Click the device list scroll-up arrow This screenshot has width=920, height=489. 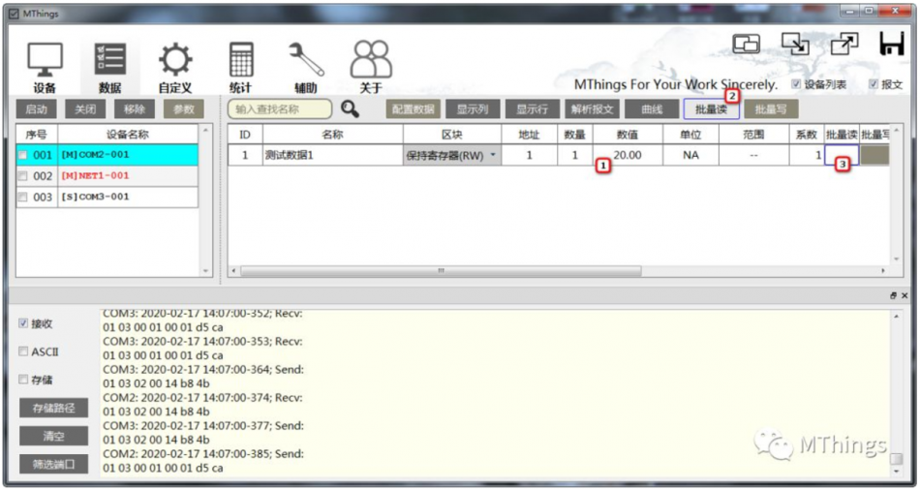(x=205, y=130)
